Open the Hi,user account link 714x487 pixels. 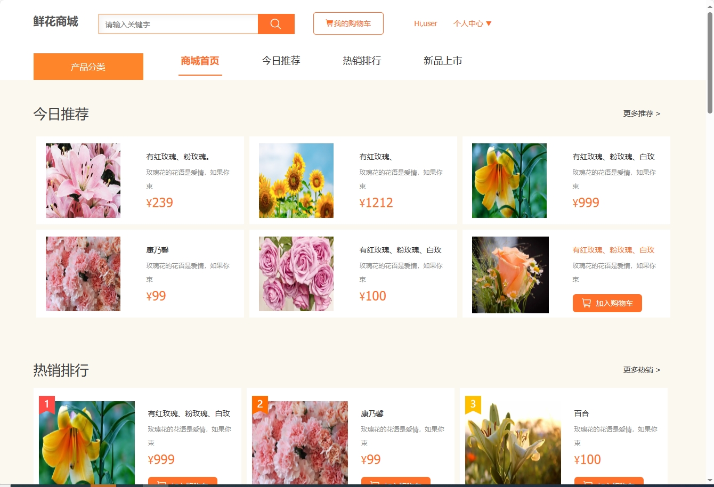pos(425,23)
